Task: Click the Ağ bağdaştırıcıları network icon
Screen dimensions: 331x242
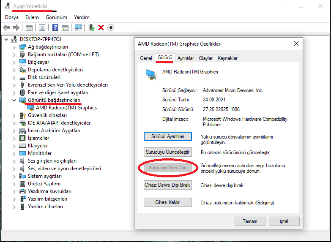Action: coord(22,47)
